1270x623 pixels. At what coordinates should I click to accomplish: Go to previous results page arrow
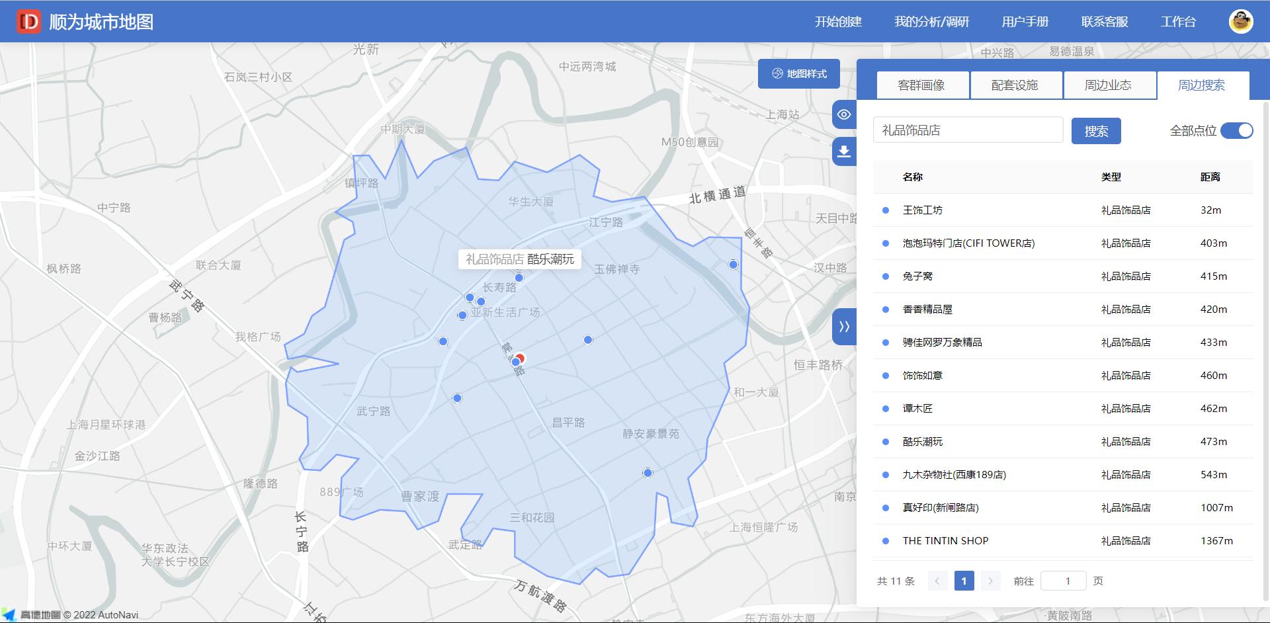point(937,581)
